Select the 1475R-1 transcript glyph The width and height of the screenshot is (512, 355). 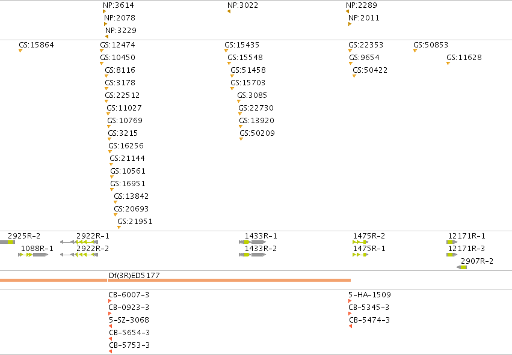click(x=360, y=255)
